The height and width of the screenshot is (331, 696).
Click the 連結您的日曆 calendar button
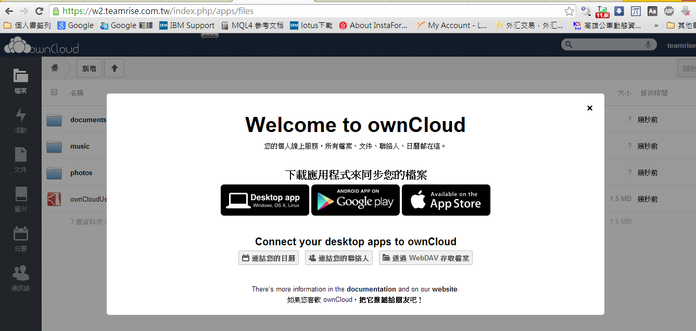tap(269, 258)
